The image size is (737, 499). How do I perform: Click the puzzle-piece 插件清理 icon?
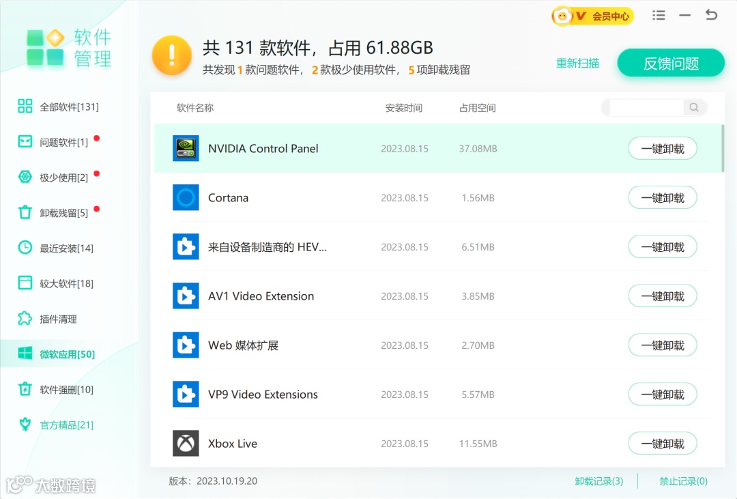click(x=25, y=318)
